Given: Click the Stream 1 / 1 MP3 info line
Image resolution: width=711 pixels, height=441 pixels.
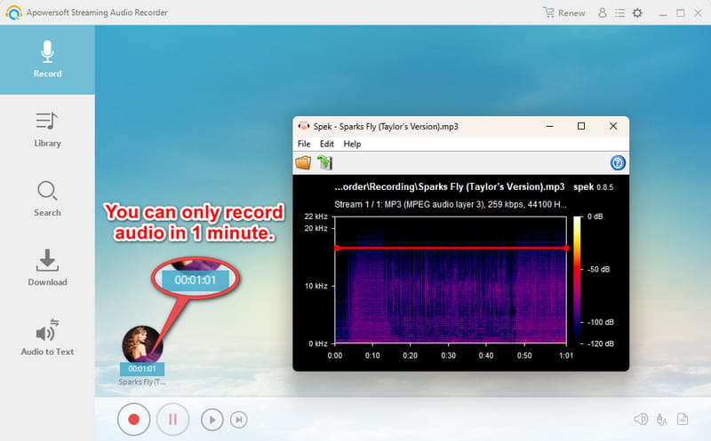Looking at the screenshot, I should click(x=451, y=204).
